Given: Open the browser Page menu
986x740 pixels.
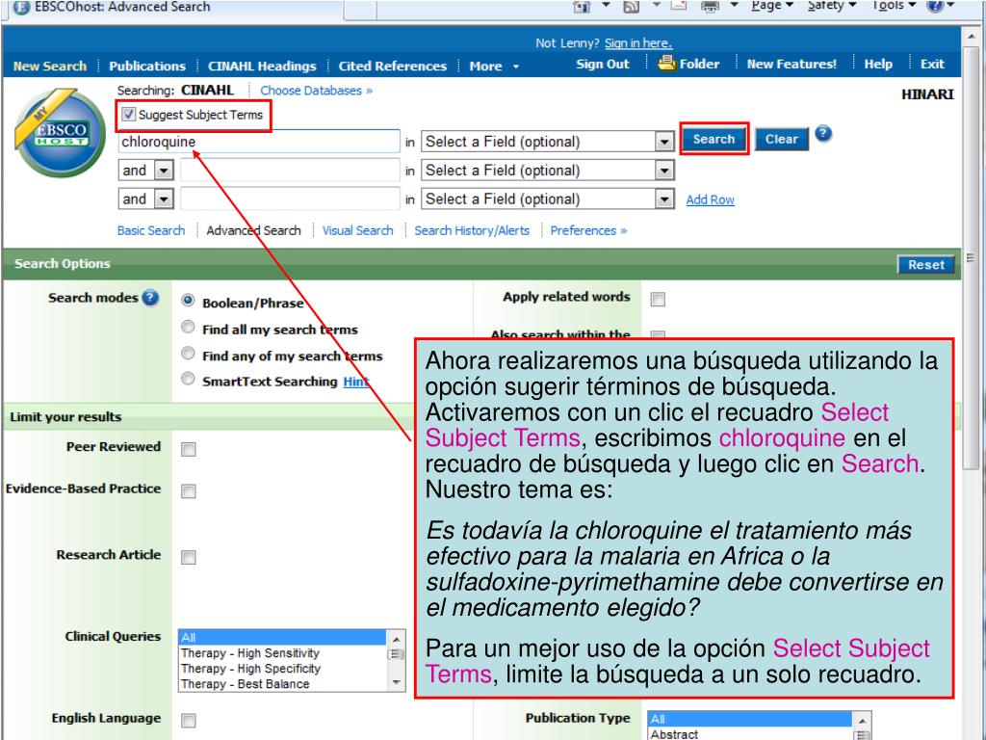Looking at the screenshot, I should pyautogui.click(x=772, y=6).
